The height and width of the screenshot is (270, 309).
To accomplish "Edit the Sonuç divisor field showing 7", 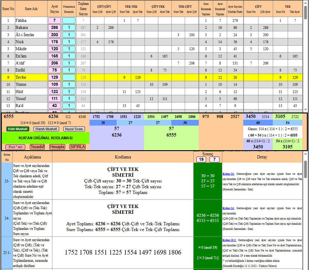I will click(214, 159).
